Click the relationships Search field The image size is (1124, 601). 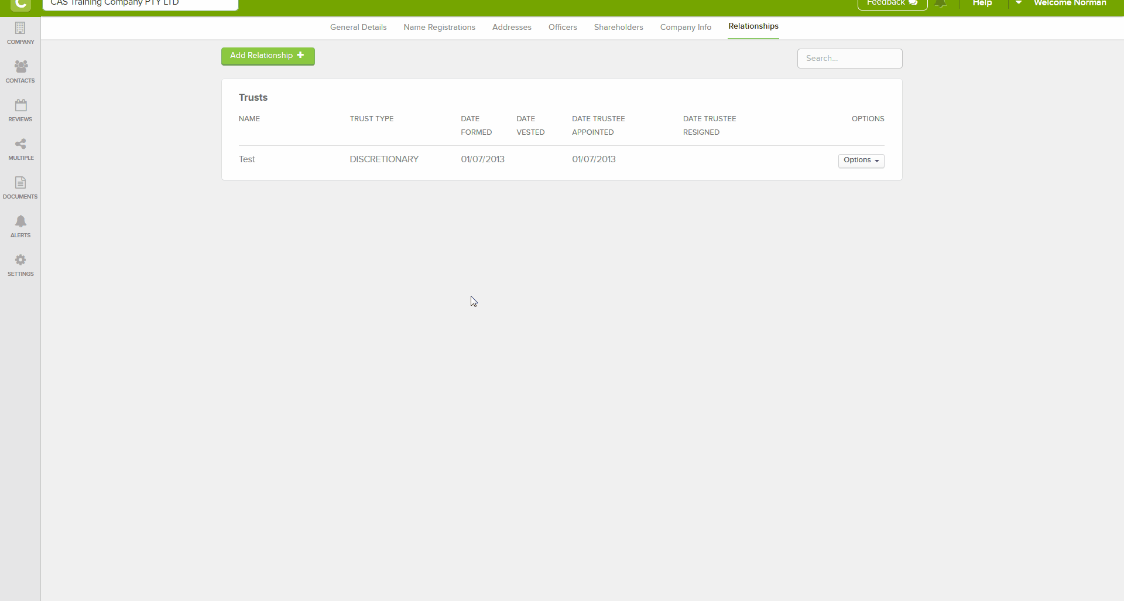tap(849, 59)
